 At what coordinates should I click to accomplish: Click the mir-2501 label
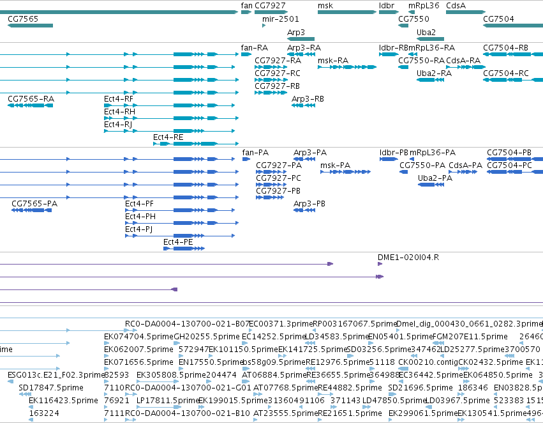pos(281,19)
